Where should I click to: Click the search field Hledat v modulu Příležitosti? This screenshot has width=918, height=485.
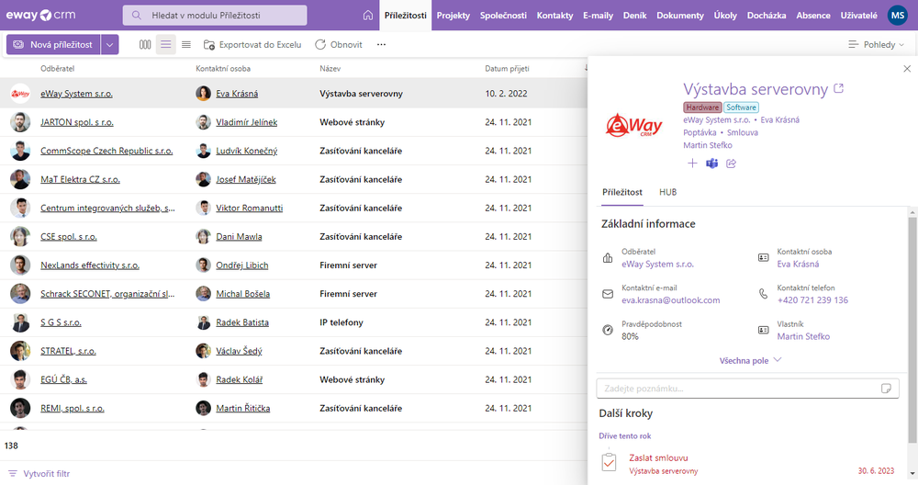tap(214, 16)
